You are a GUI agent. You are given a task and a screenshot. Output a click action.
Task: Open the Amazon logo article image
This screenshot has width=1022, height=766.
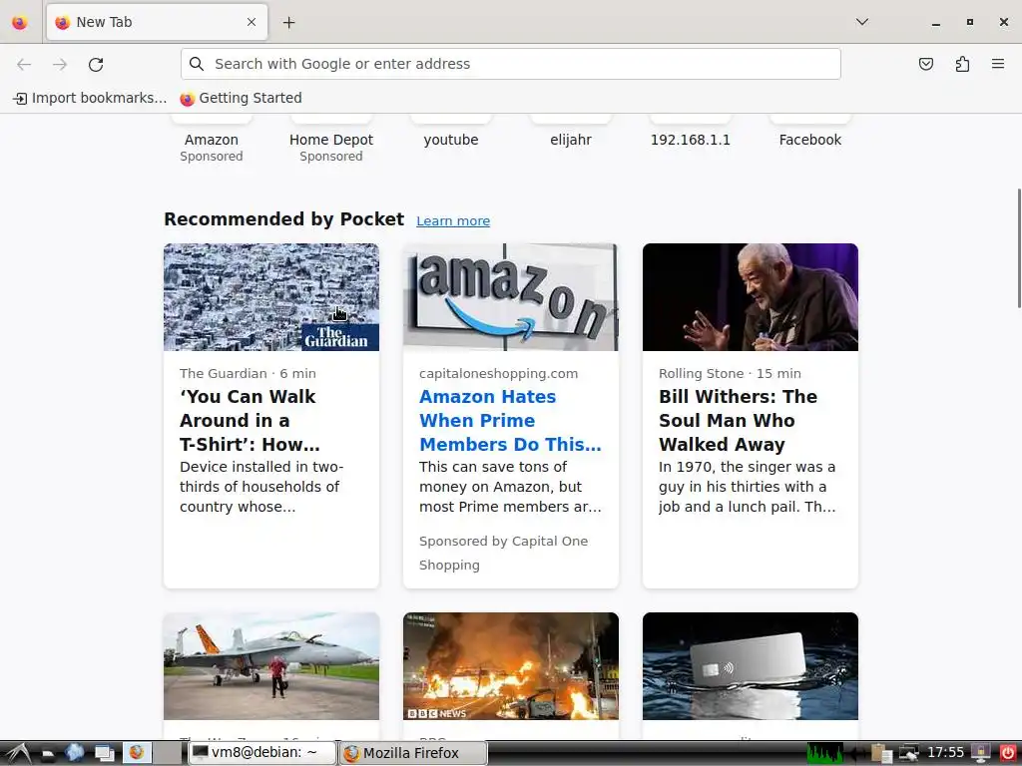511,297
